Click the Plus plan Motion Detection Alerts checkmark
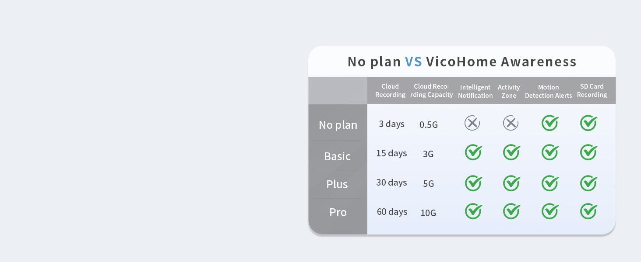This screenshot has width=641, height=262. (x=550, y=183)
